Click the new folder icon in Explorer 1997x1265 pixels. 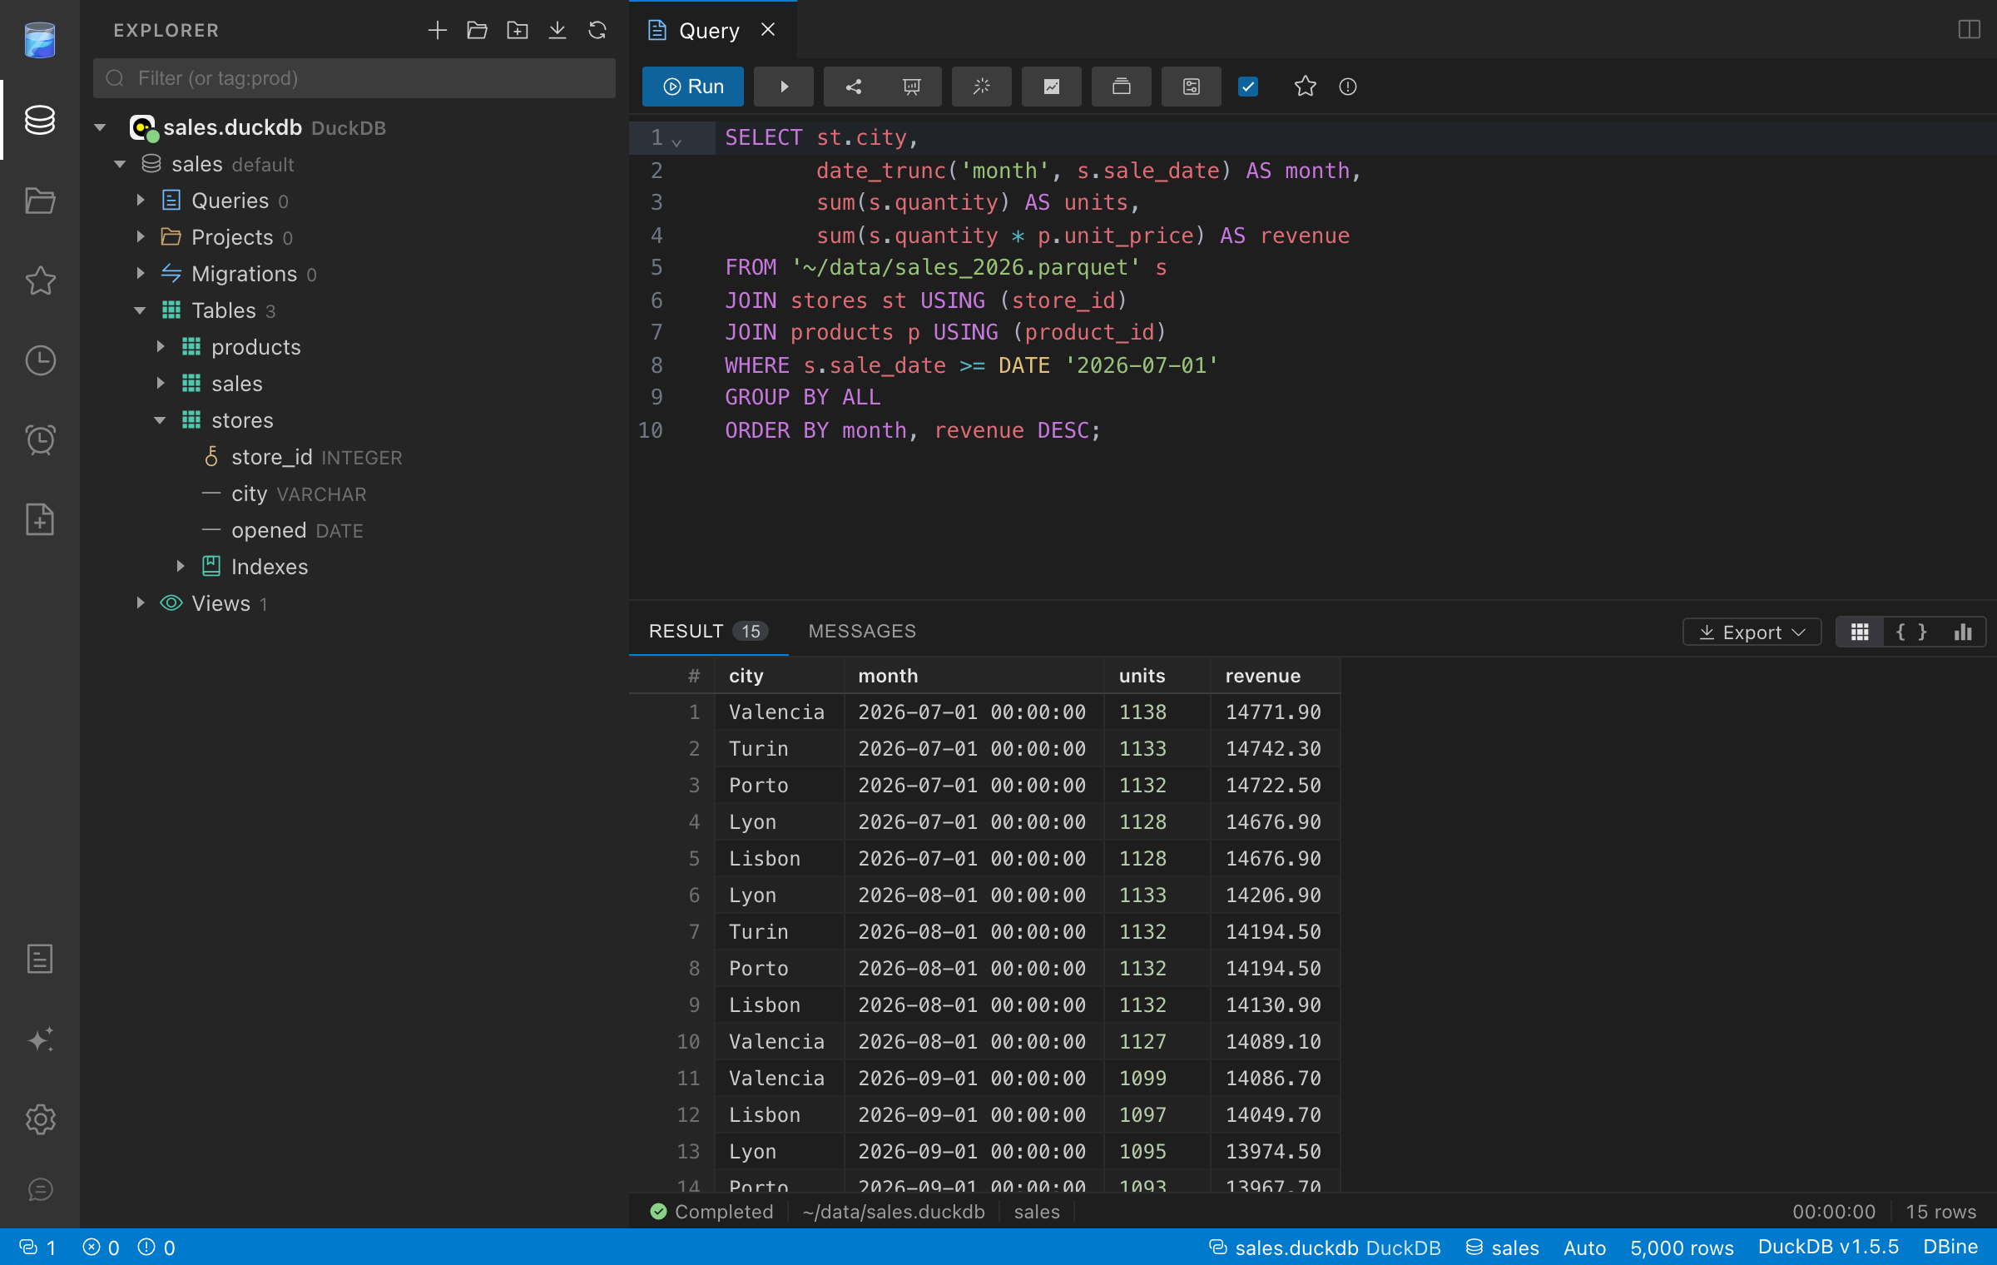tap(517, 31)
